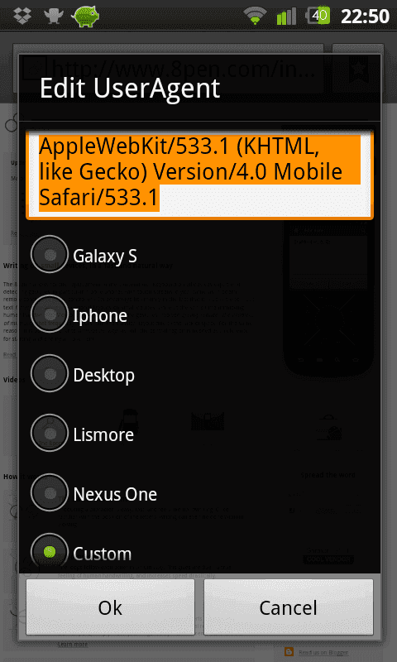Click the user agent text field

coord(199,175)
